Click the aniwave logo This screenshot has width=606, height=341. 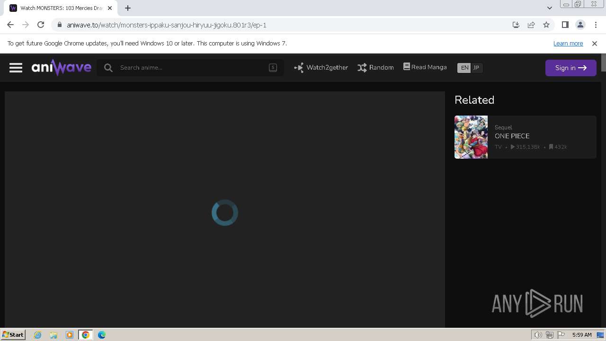62,67
